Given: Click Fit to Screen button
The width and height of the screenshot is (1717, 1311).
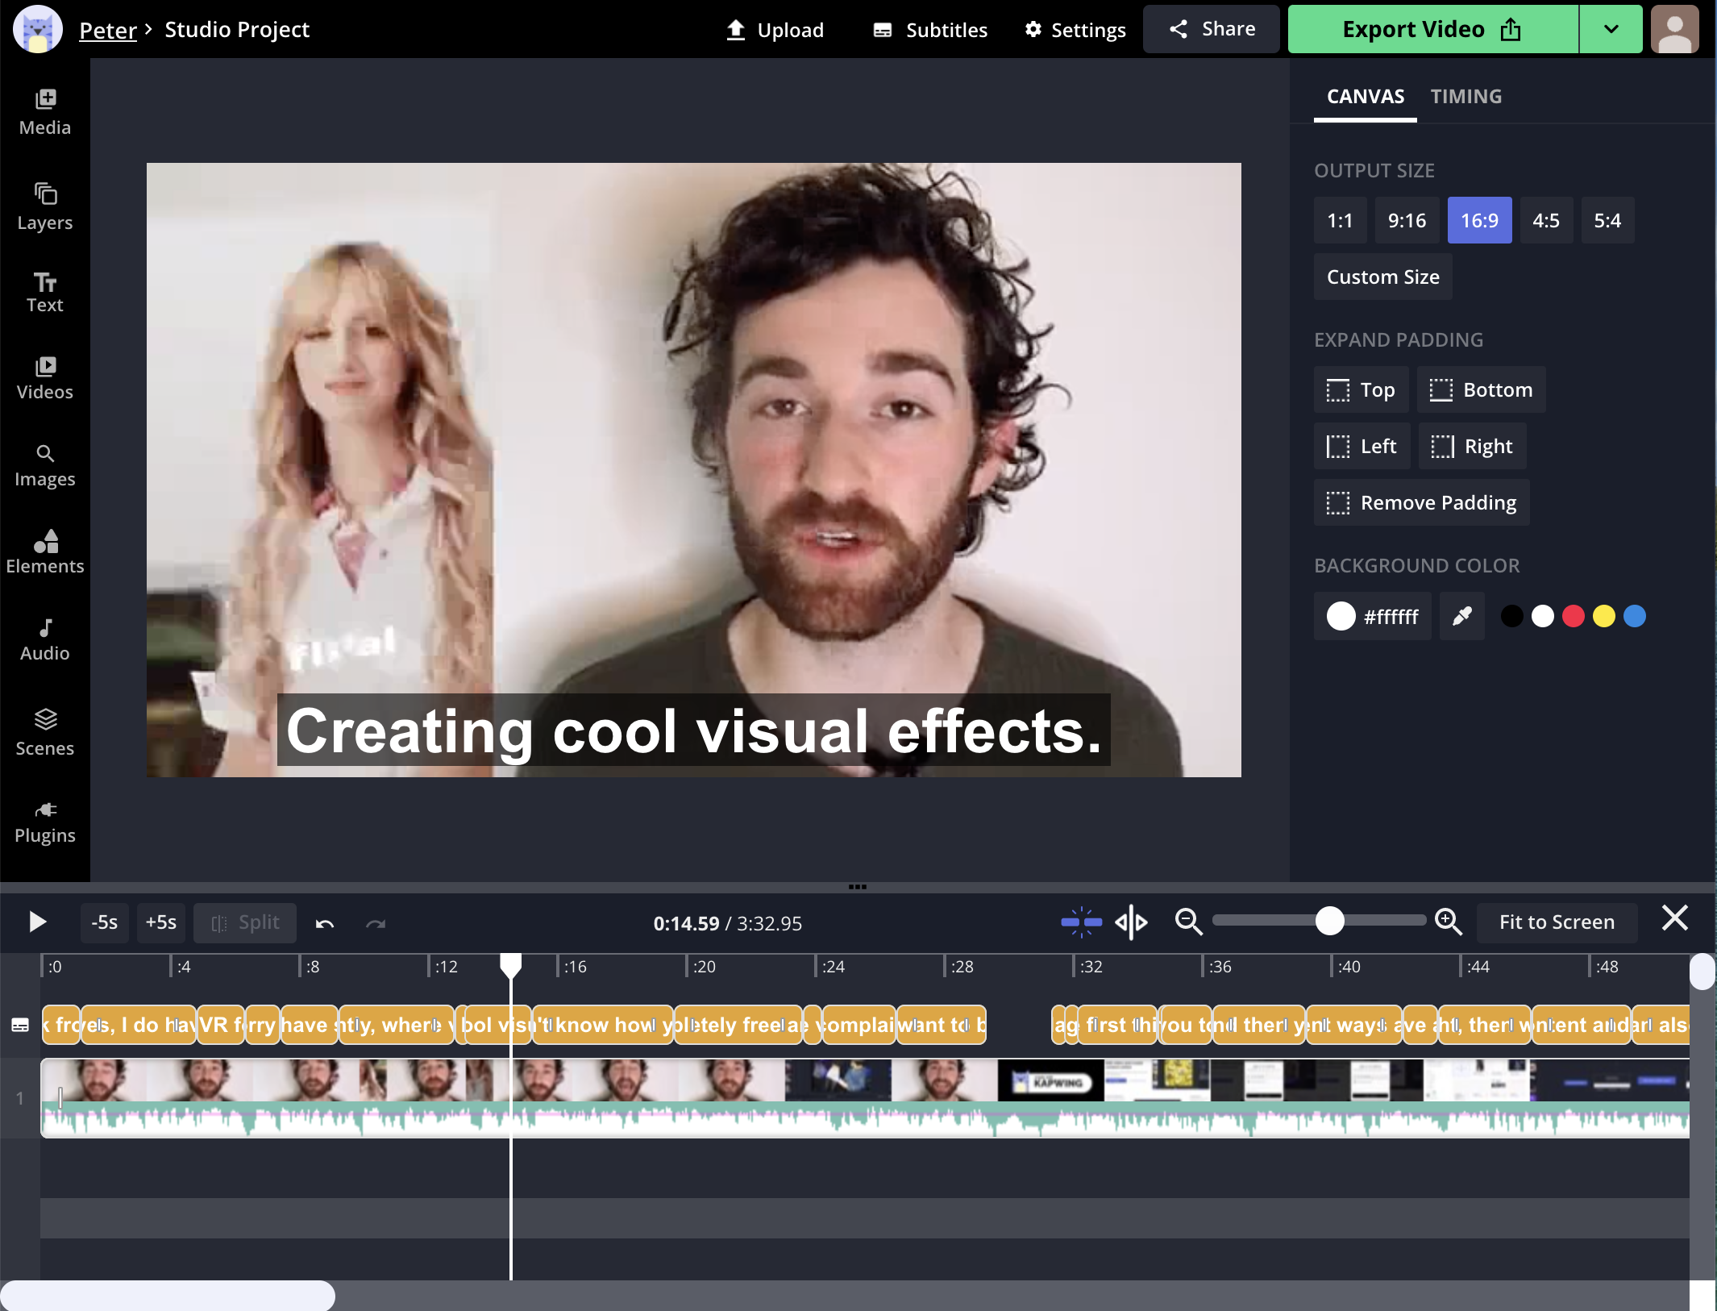Looking at the screenshot, I should click(x=1556, y=922).
